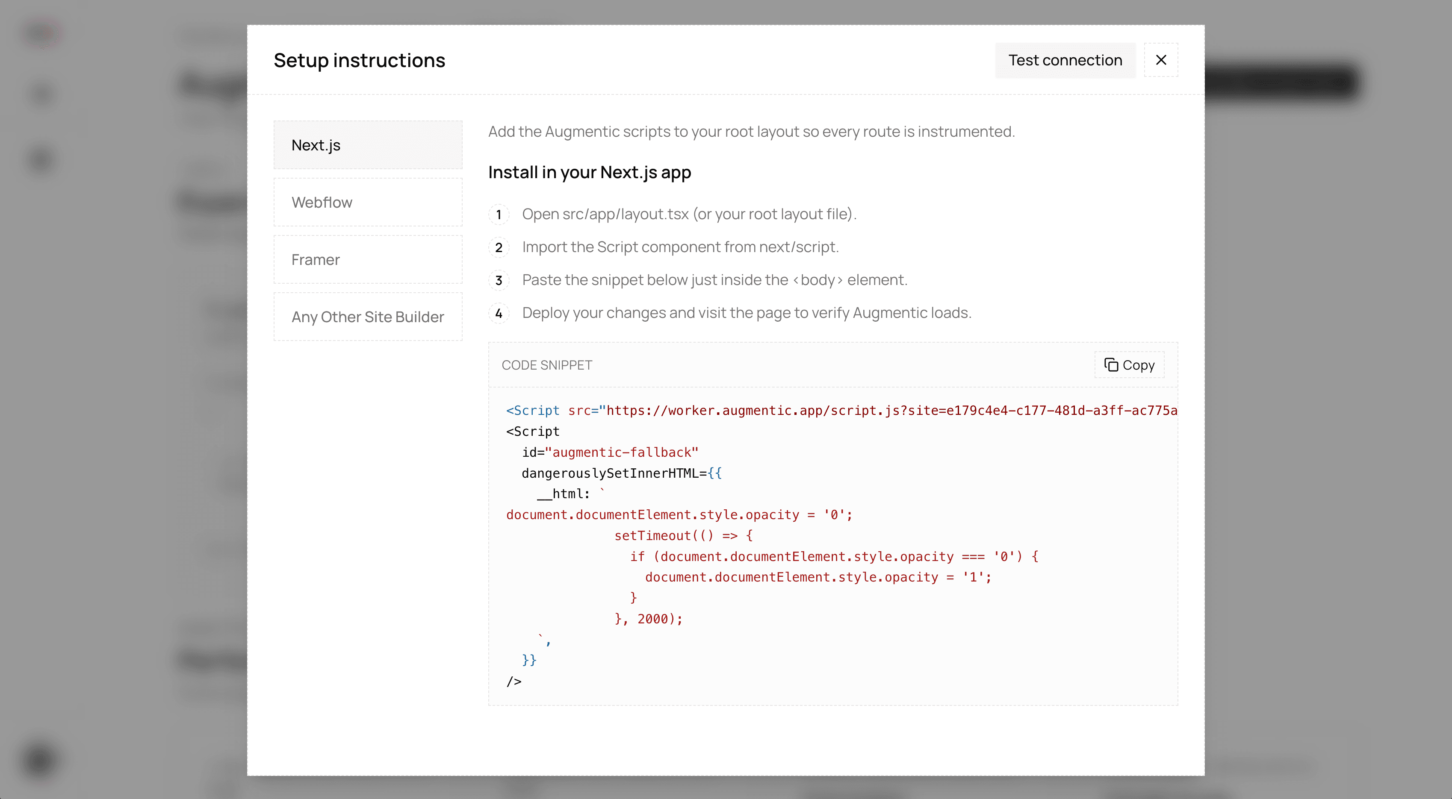Click the CODE SNIPPET header label

546,365
